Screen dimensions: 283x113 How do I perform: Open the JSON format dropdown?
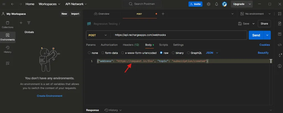pyautogui.click(x=212, y=53)
